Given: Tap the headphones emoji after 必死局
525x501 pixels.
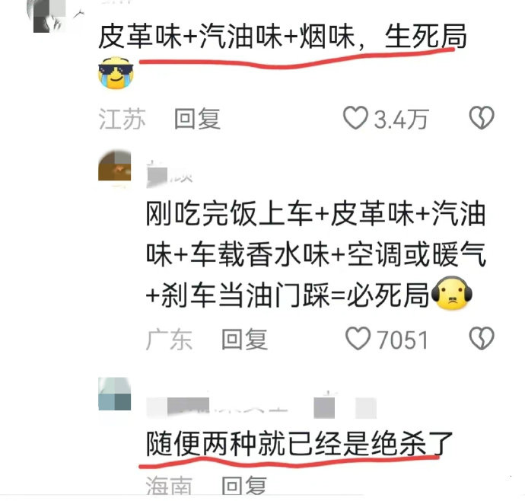Looking at the screenshot, I should point(452,293).
